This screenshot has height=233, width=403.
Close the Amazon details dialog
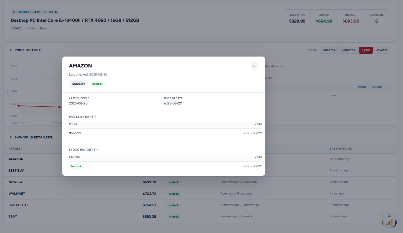point(254,66)
